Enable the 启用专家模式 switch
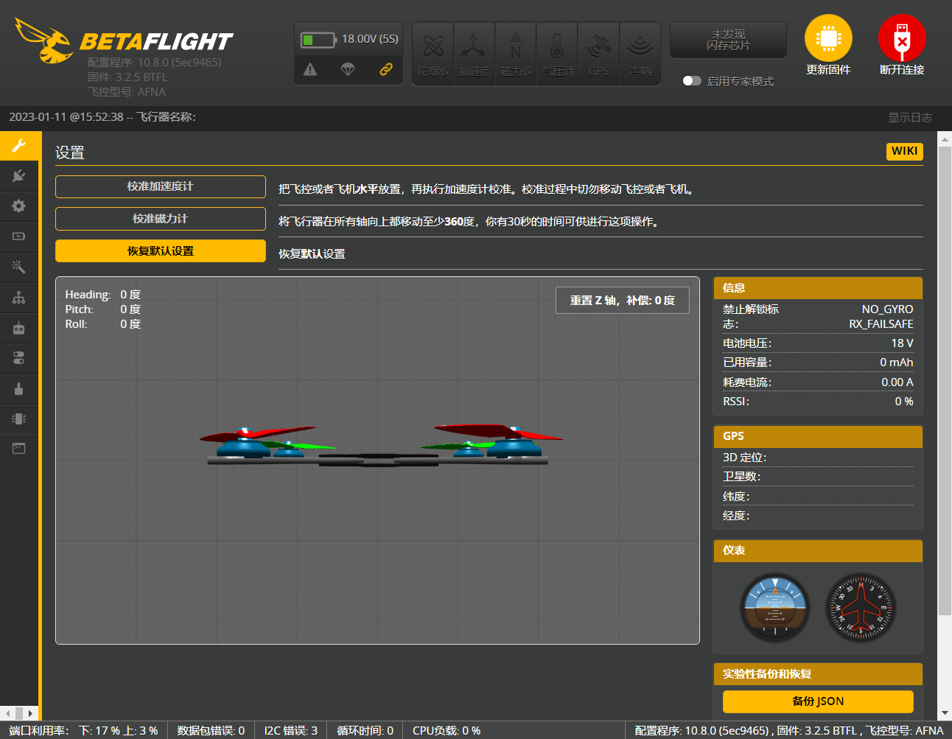The width and height of the screenshot is (952, 739). click(x=692, y=81)
